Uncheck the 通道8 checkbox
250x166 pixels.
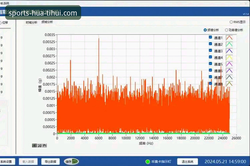(x=210, y=83)
